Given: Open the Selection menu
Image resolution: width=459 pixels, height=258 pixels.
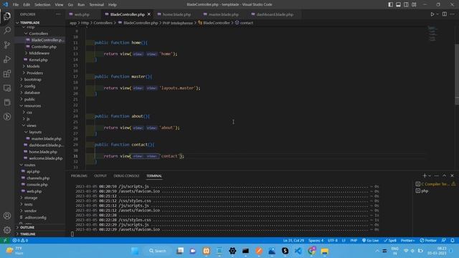Looking at the screenshot, I should click(42, 4).
